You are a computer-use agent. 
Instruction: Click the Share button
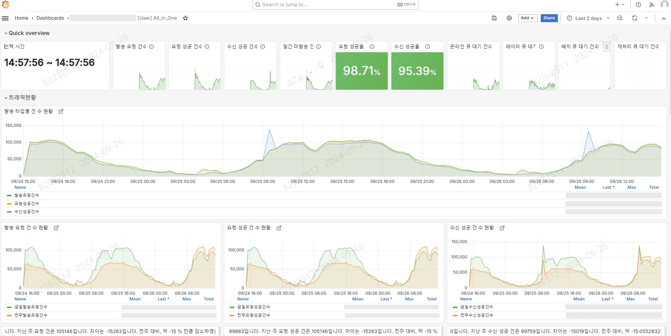coord(549,18)
